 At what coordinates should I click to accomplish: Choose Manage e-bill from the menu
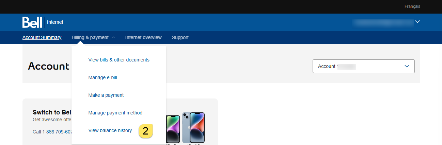tap(102, 77)
